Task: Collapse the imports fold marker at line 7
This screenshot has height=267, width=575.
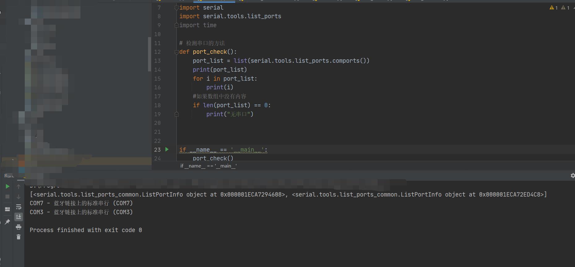Action: click(x=176, y=8)
